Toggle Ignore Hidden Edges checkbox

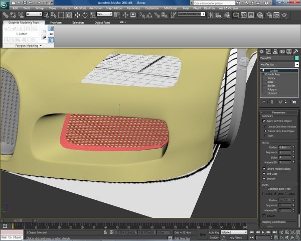pyautogui.click(x=264, y=169)
